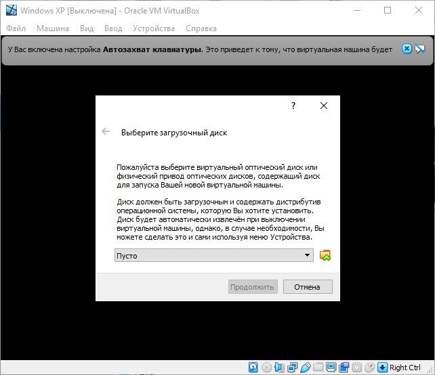The width and height of the screenshot is (435, 375).
Task: Click the display monitor icon in status bar
Action: (331, 368)
